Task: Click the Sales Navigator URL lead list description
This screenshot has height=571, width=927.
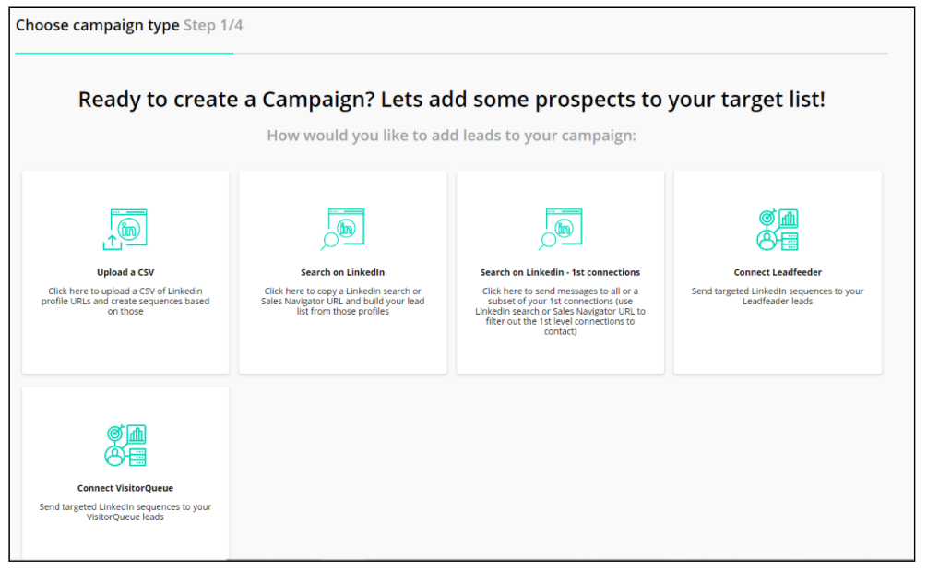Action: (343, 301)
